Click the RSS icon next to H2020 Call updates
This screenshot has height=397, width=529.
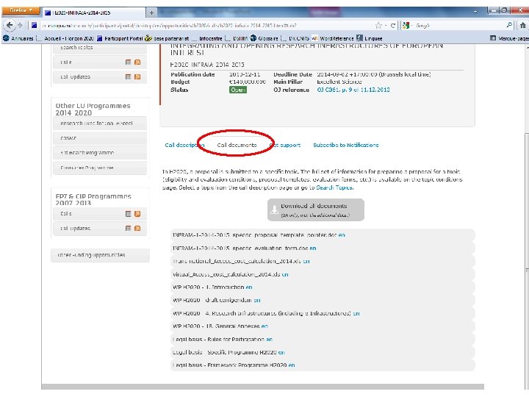[x=137, y=76]
